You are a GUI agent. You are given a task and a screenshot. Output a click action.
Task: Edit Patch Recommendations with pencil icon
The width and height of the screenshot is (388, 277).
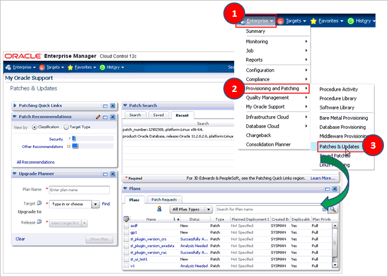(x=98, y=117)
